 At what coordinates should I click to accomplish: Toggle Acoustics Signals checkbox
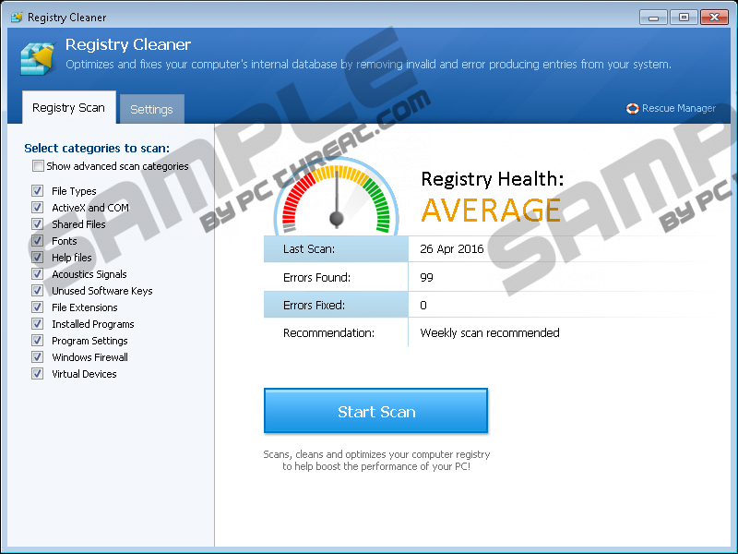[x=37, y=273]
